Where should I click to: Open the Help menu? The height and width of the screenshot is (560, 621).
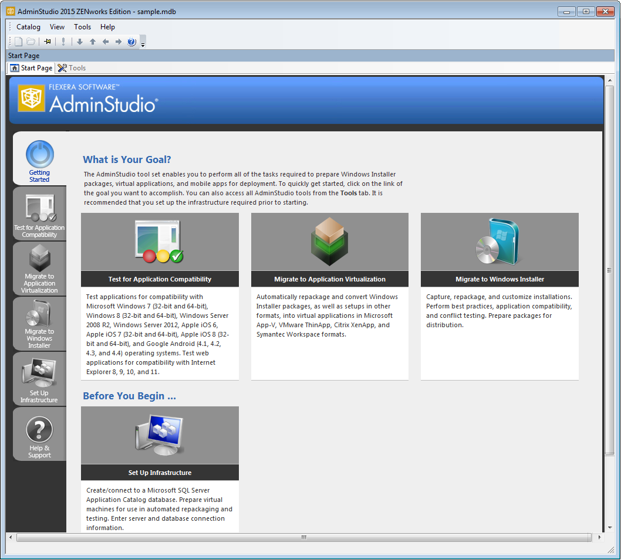point(107,27)
